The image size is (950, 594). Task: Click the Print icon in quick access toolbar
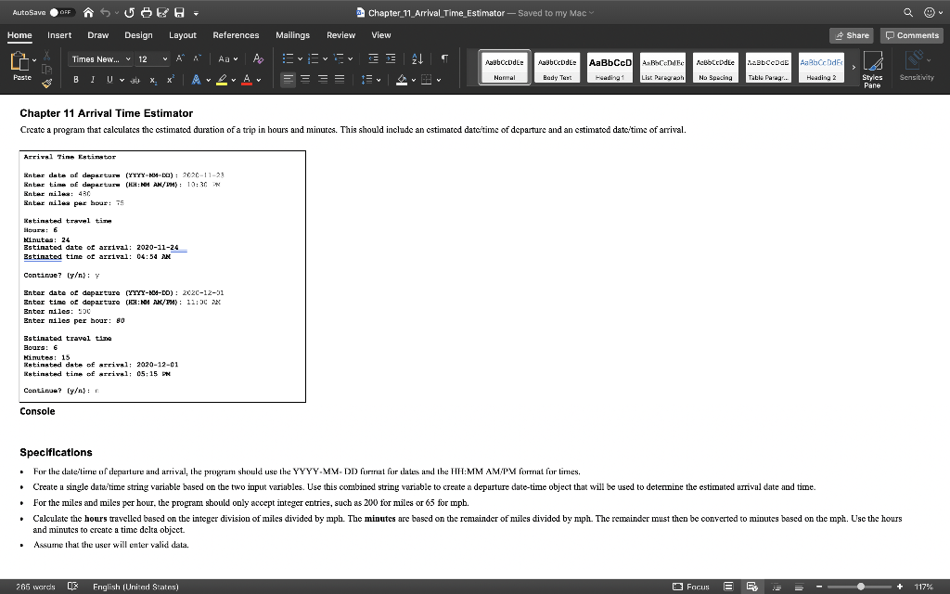pos(146,13)
